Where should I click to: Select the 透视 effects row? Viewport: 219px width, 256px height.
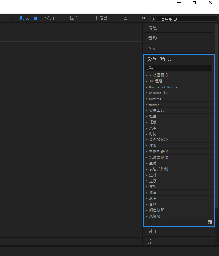pyautogui.click(x=179, y=187)
